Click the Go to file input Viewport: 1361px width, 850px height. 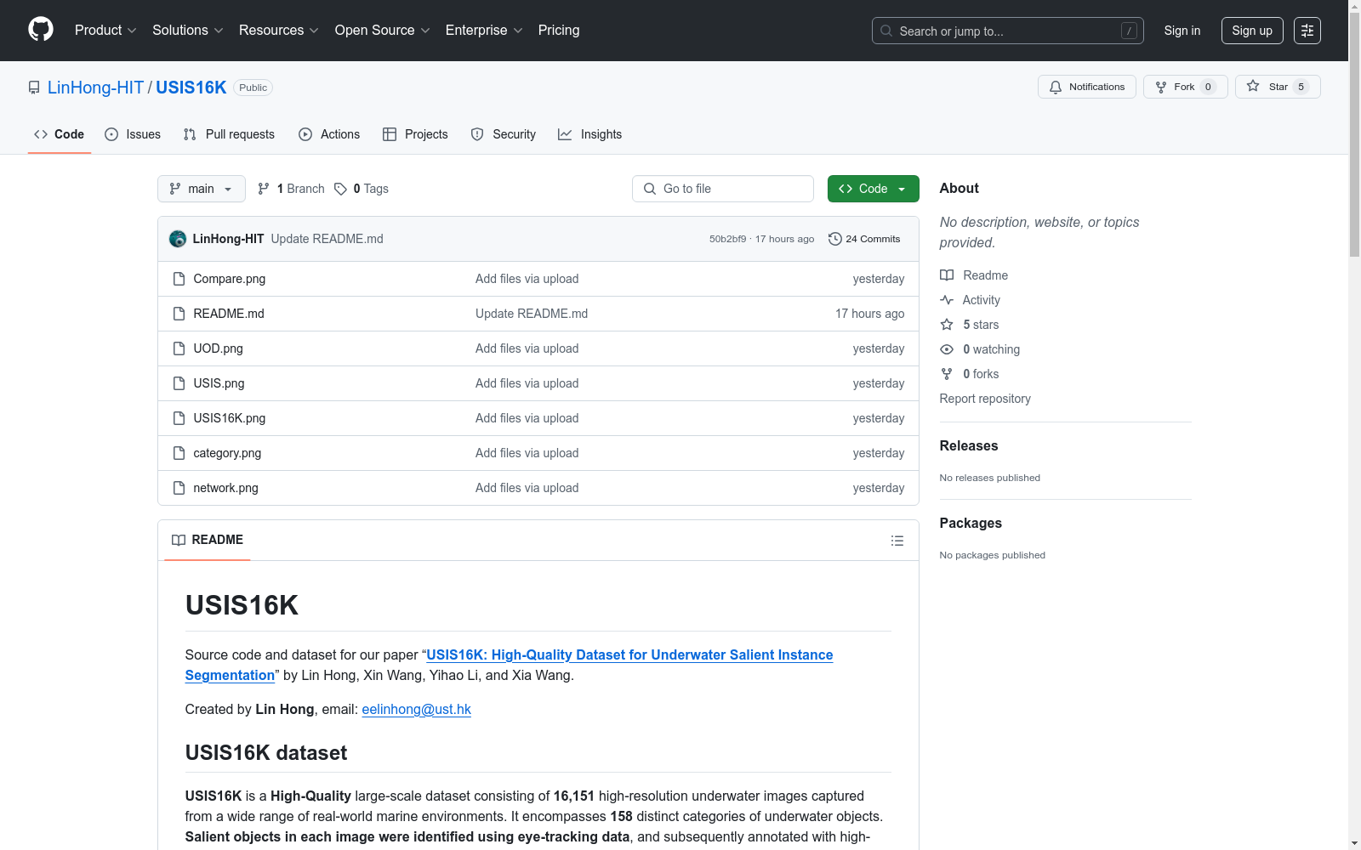[723, 189]
